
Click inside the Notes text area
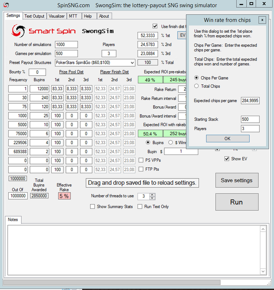click(134, 250)
